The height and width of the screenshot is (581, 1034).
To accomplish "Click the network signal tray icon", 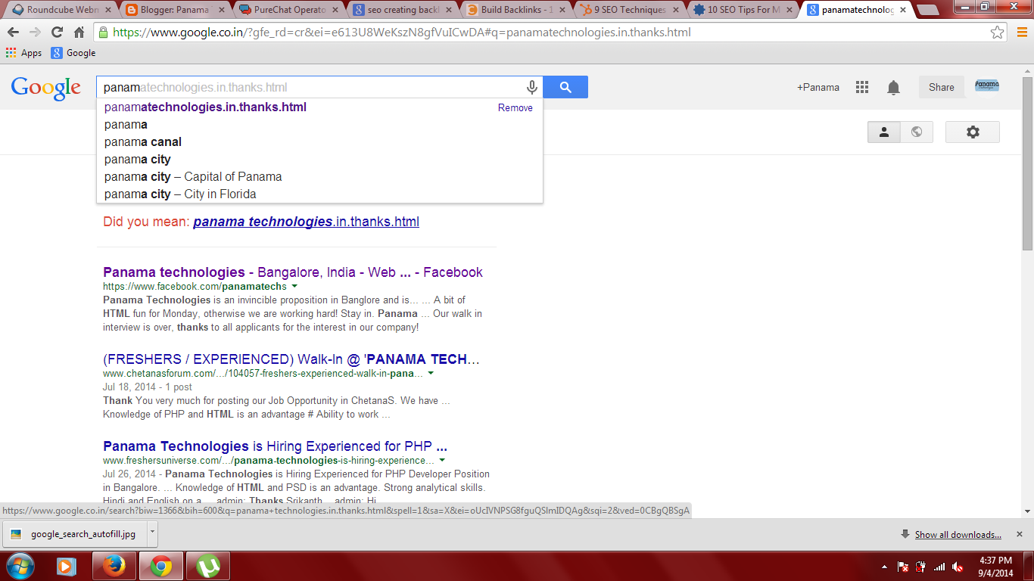I will (939, 567).
